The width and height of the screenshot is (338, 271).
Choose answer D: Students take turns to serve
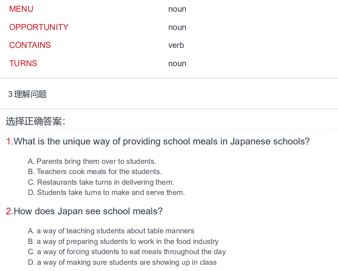tap(106, 192)
